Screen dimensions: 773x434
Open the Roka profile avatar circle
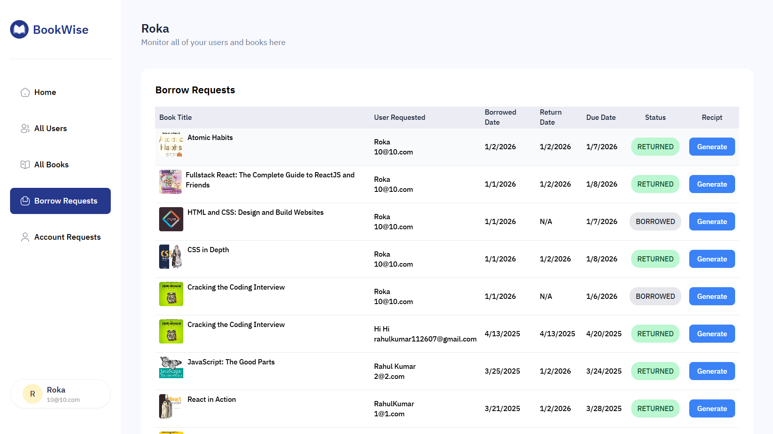tap(32, 394)
